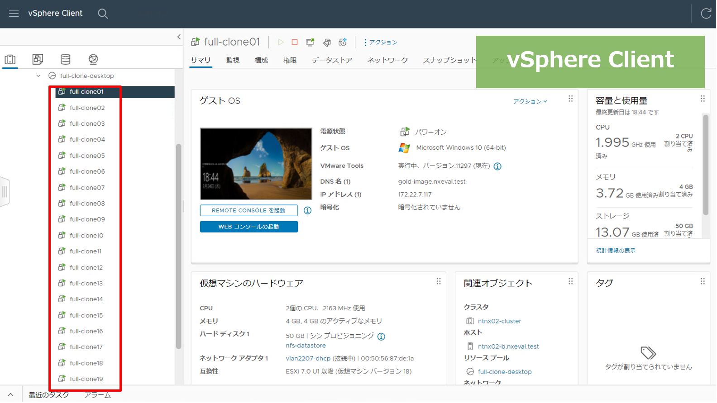Select VM full-clone18
Screen dimensions: 717x403
click(x=87, y=364)
